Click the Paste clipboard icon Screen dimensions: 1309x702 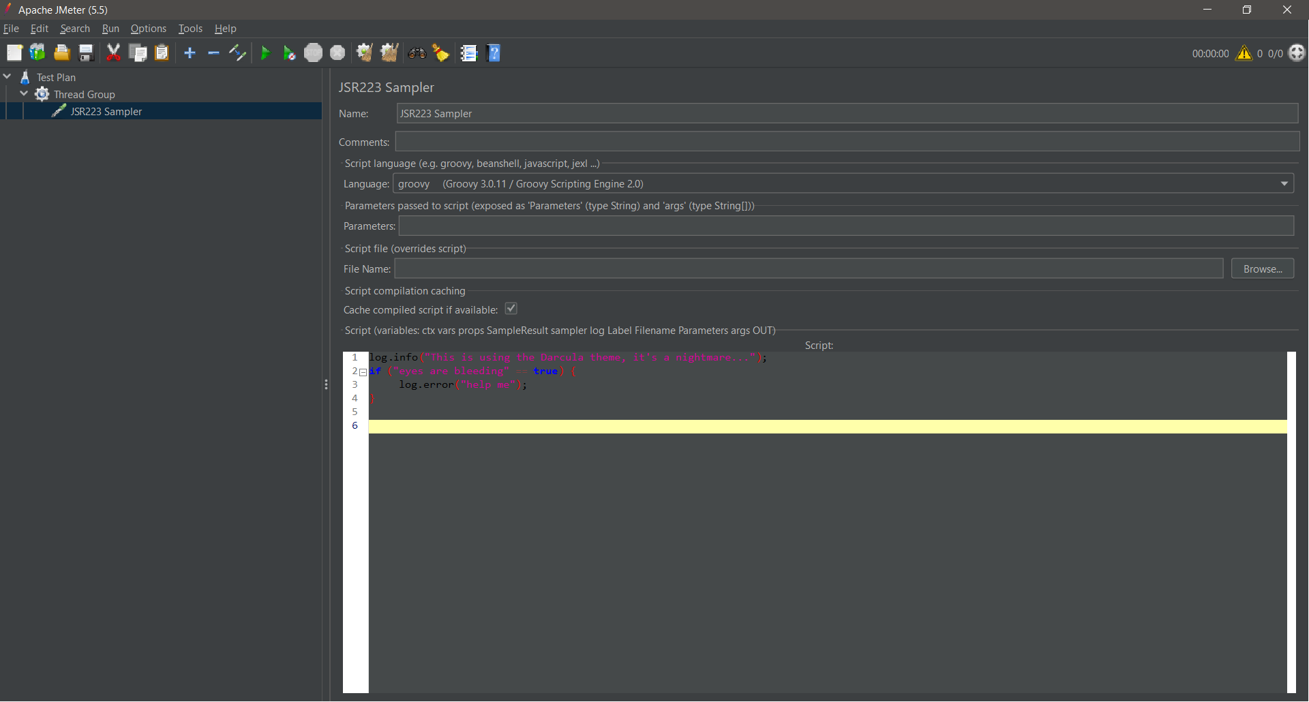[162, 53]
